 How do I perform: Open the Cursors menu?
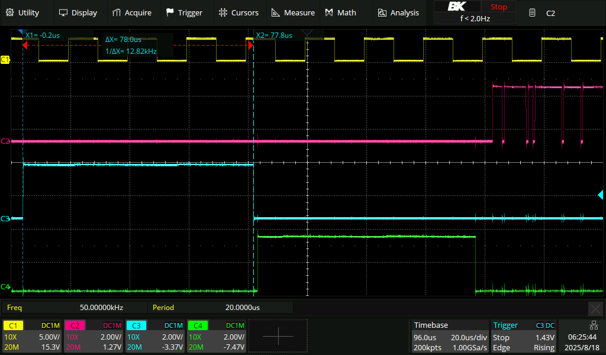pyautogui.click(x=238, y=13)
